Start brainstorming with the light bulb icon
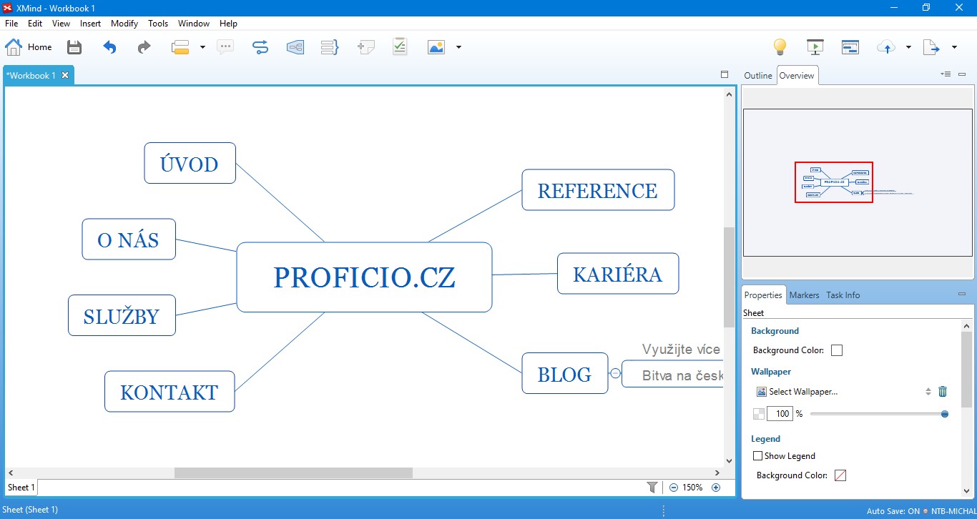Image resolution: width=977 pixels, height=519 pixels. pyautogui.click(x=780, y=47)
